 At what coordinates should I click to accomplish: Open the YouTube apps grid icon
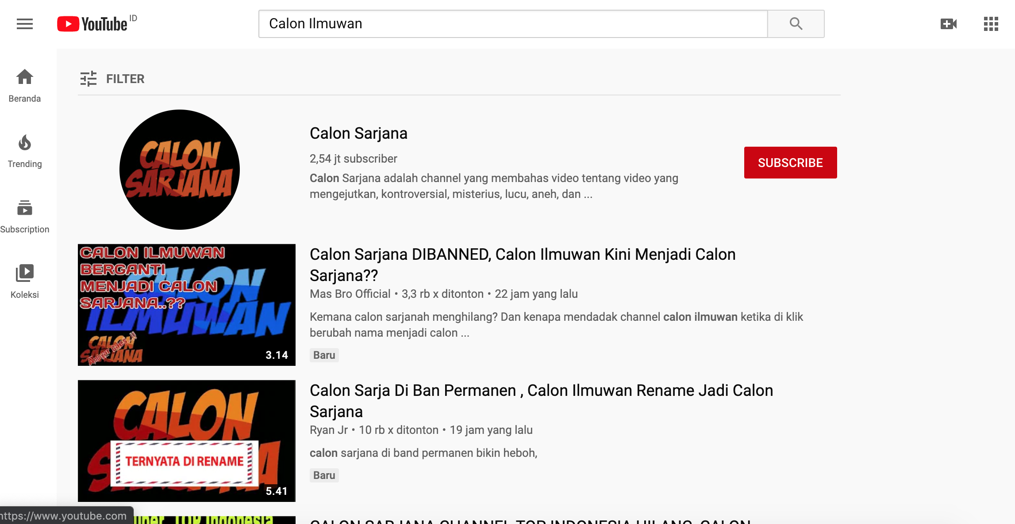pyautogui.click(x=991, y=24)
